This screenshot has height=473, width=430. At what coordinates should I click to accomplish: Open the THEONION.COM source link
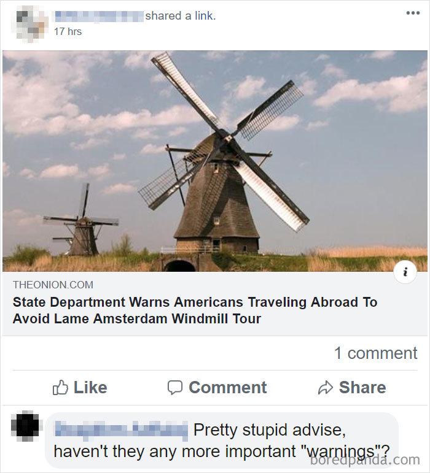pos(53,285)
